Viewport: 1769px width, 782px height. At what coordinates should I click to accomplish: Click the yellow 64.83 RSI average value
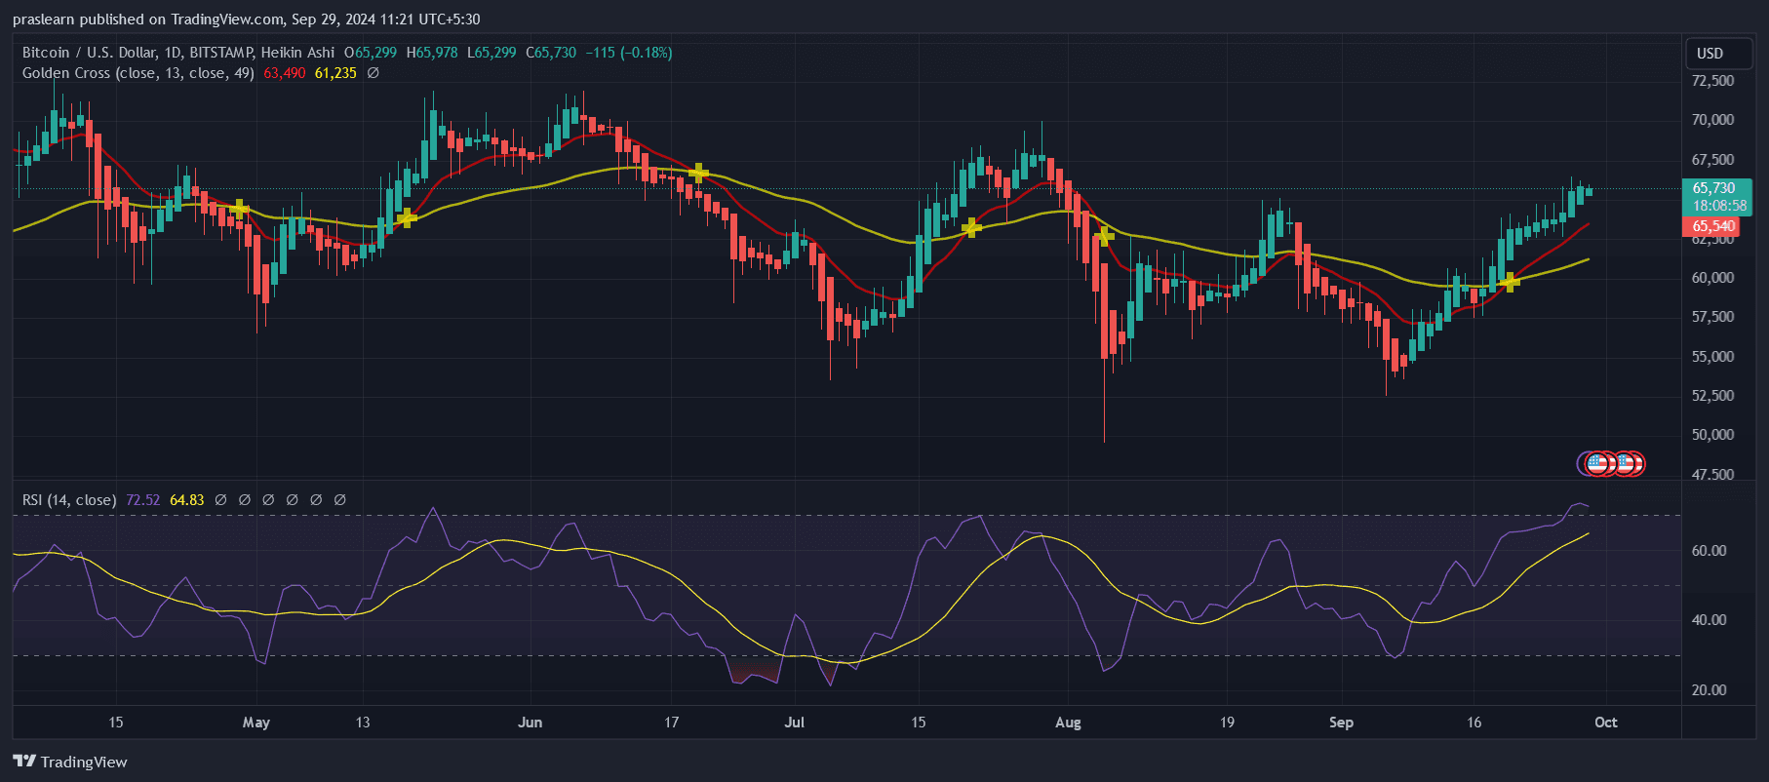click(186, 500)
